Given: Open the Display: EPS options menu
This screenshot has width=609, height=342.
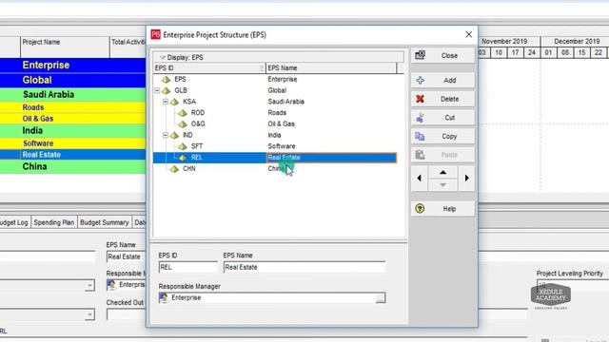Looking at the screenshot, I should 182,57.
